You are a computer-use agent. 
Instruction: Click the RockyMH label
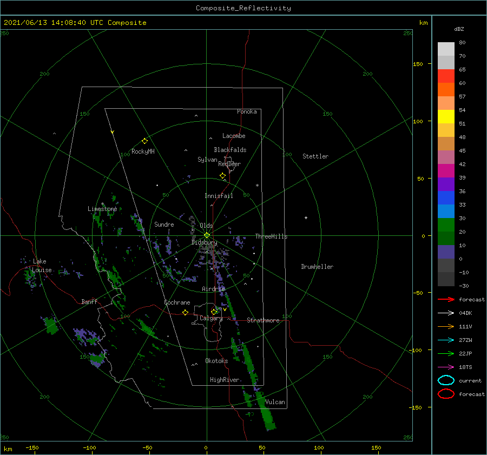coord(143,151)
